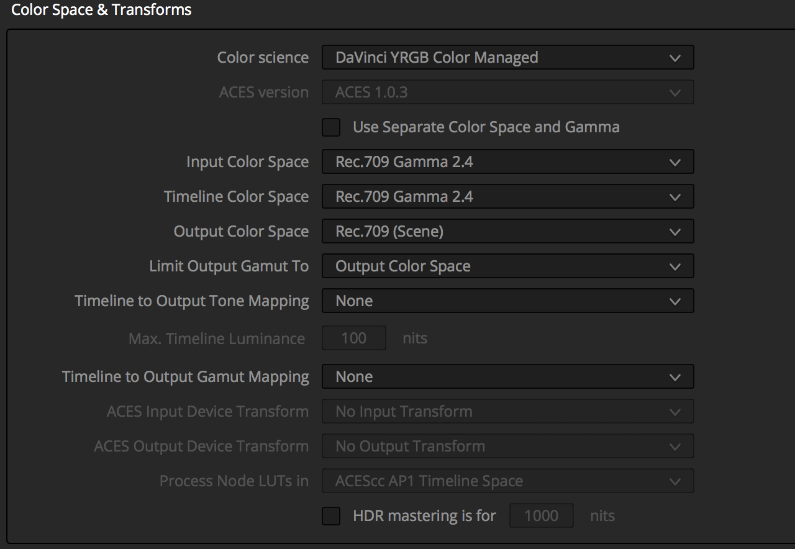Screen dimensions: 795x549
Task: Click the Max. Timeline Luminance value field
Action: click(x=354, y=338)
